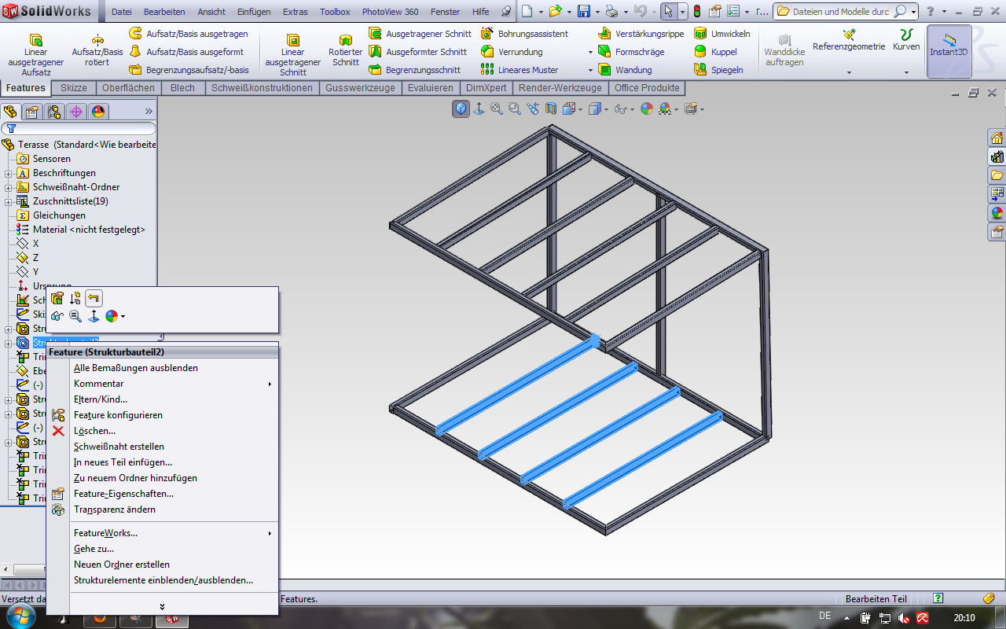This screenshot has height=629, width=1006.
Task: Use the Wandung shell tool
Action: (x=625, y=70)
